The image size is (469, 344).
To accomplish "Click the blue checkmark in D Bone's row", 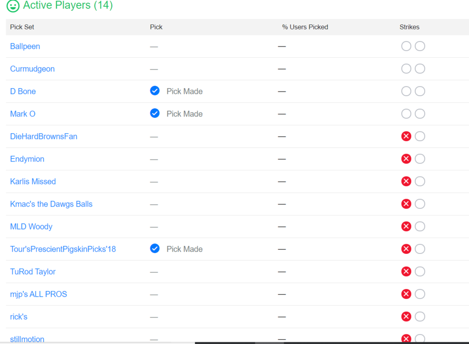I will coord(155,91).
